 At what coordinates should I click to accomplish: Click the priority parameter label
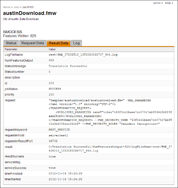pos(9,95)
